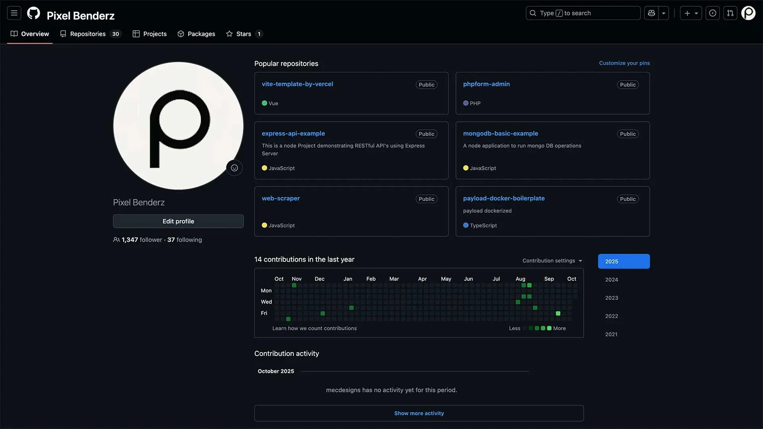Screen dimensions: 763x429
Task: Switch to the Stars tab
Action: [244, 34]
